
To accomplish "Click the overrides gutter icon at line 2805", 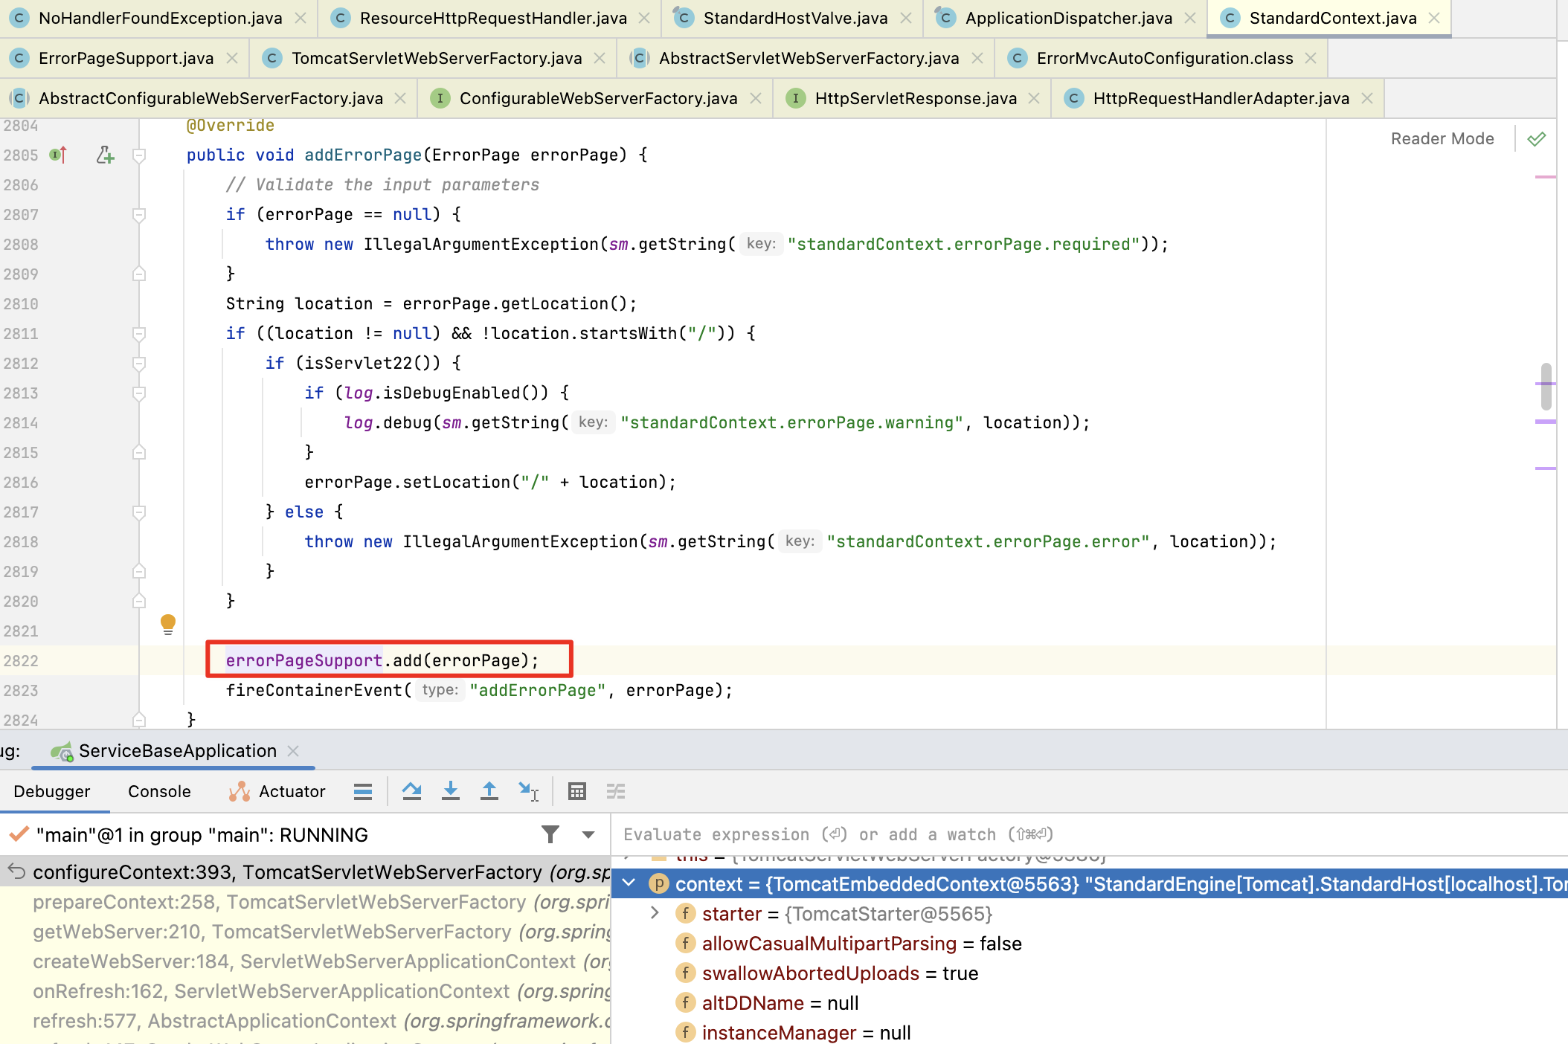I will pos(58,155).
